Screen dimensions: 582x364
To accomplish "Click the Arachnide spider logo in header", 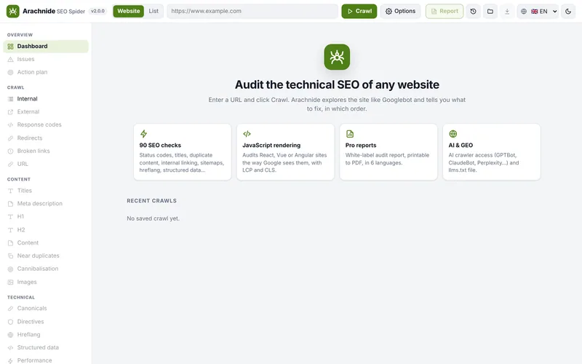I will (12, 11).
